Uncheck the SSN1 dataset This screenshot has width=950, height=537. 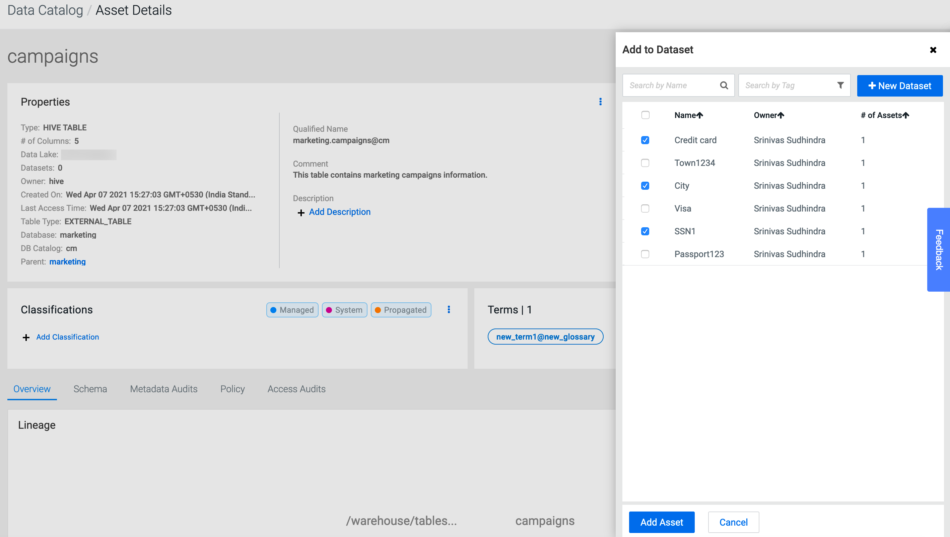pyautogui.click(x=645, y=231)
